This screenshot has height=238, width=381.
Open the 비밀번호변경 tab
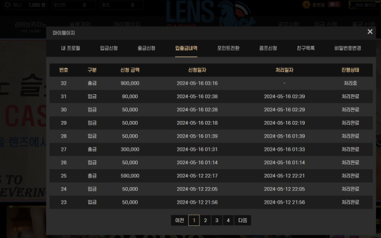(x=347, y=48)
